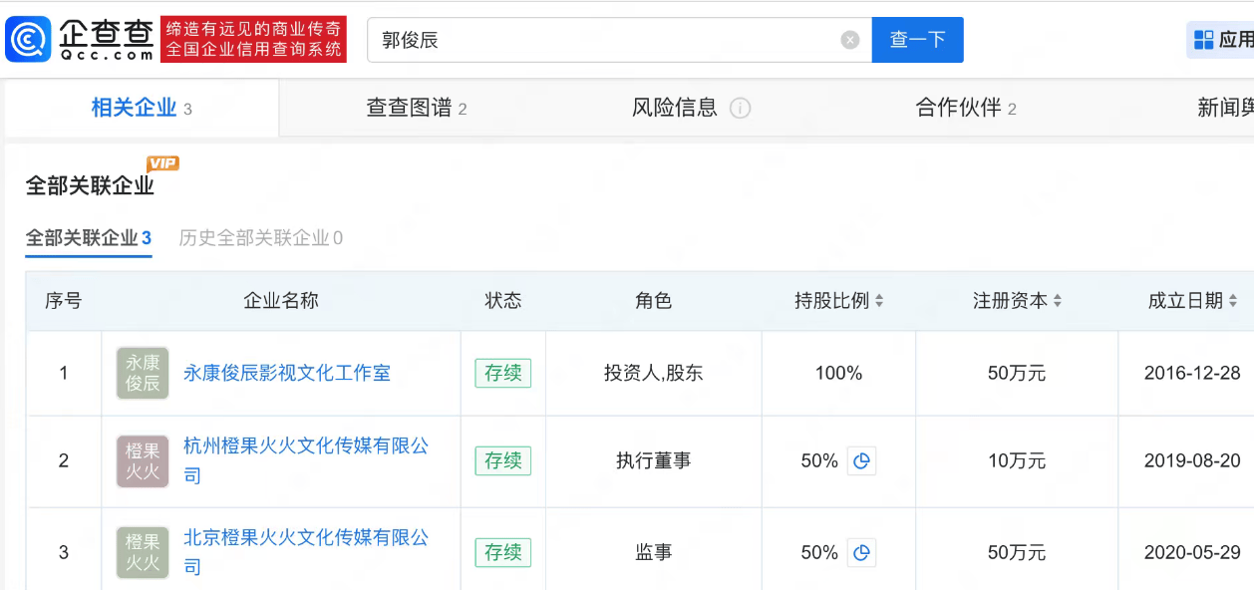Click the VIP badge icon

tap(162, 163)
